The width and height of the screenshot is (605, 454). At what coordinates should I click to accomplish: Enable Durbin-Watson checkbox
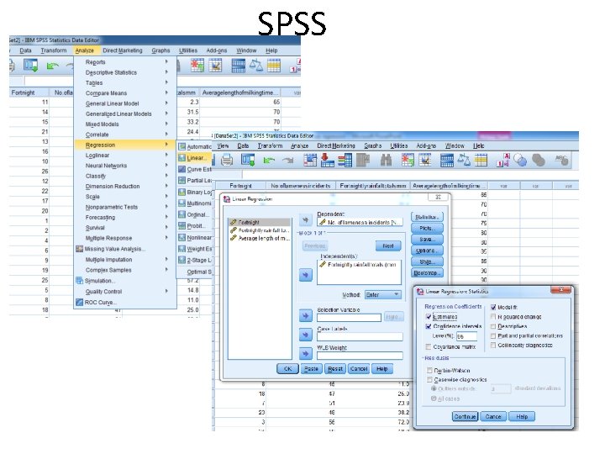pyautogui.click(x=429, y=370)
